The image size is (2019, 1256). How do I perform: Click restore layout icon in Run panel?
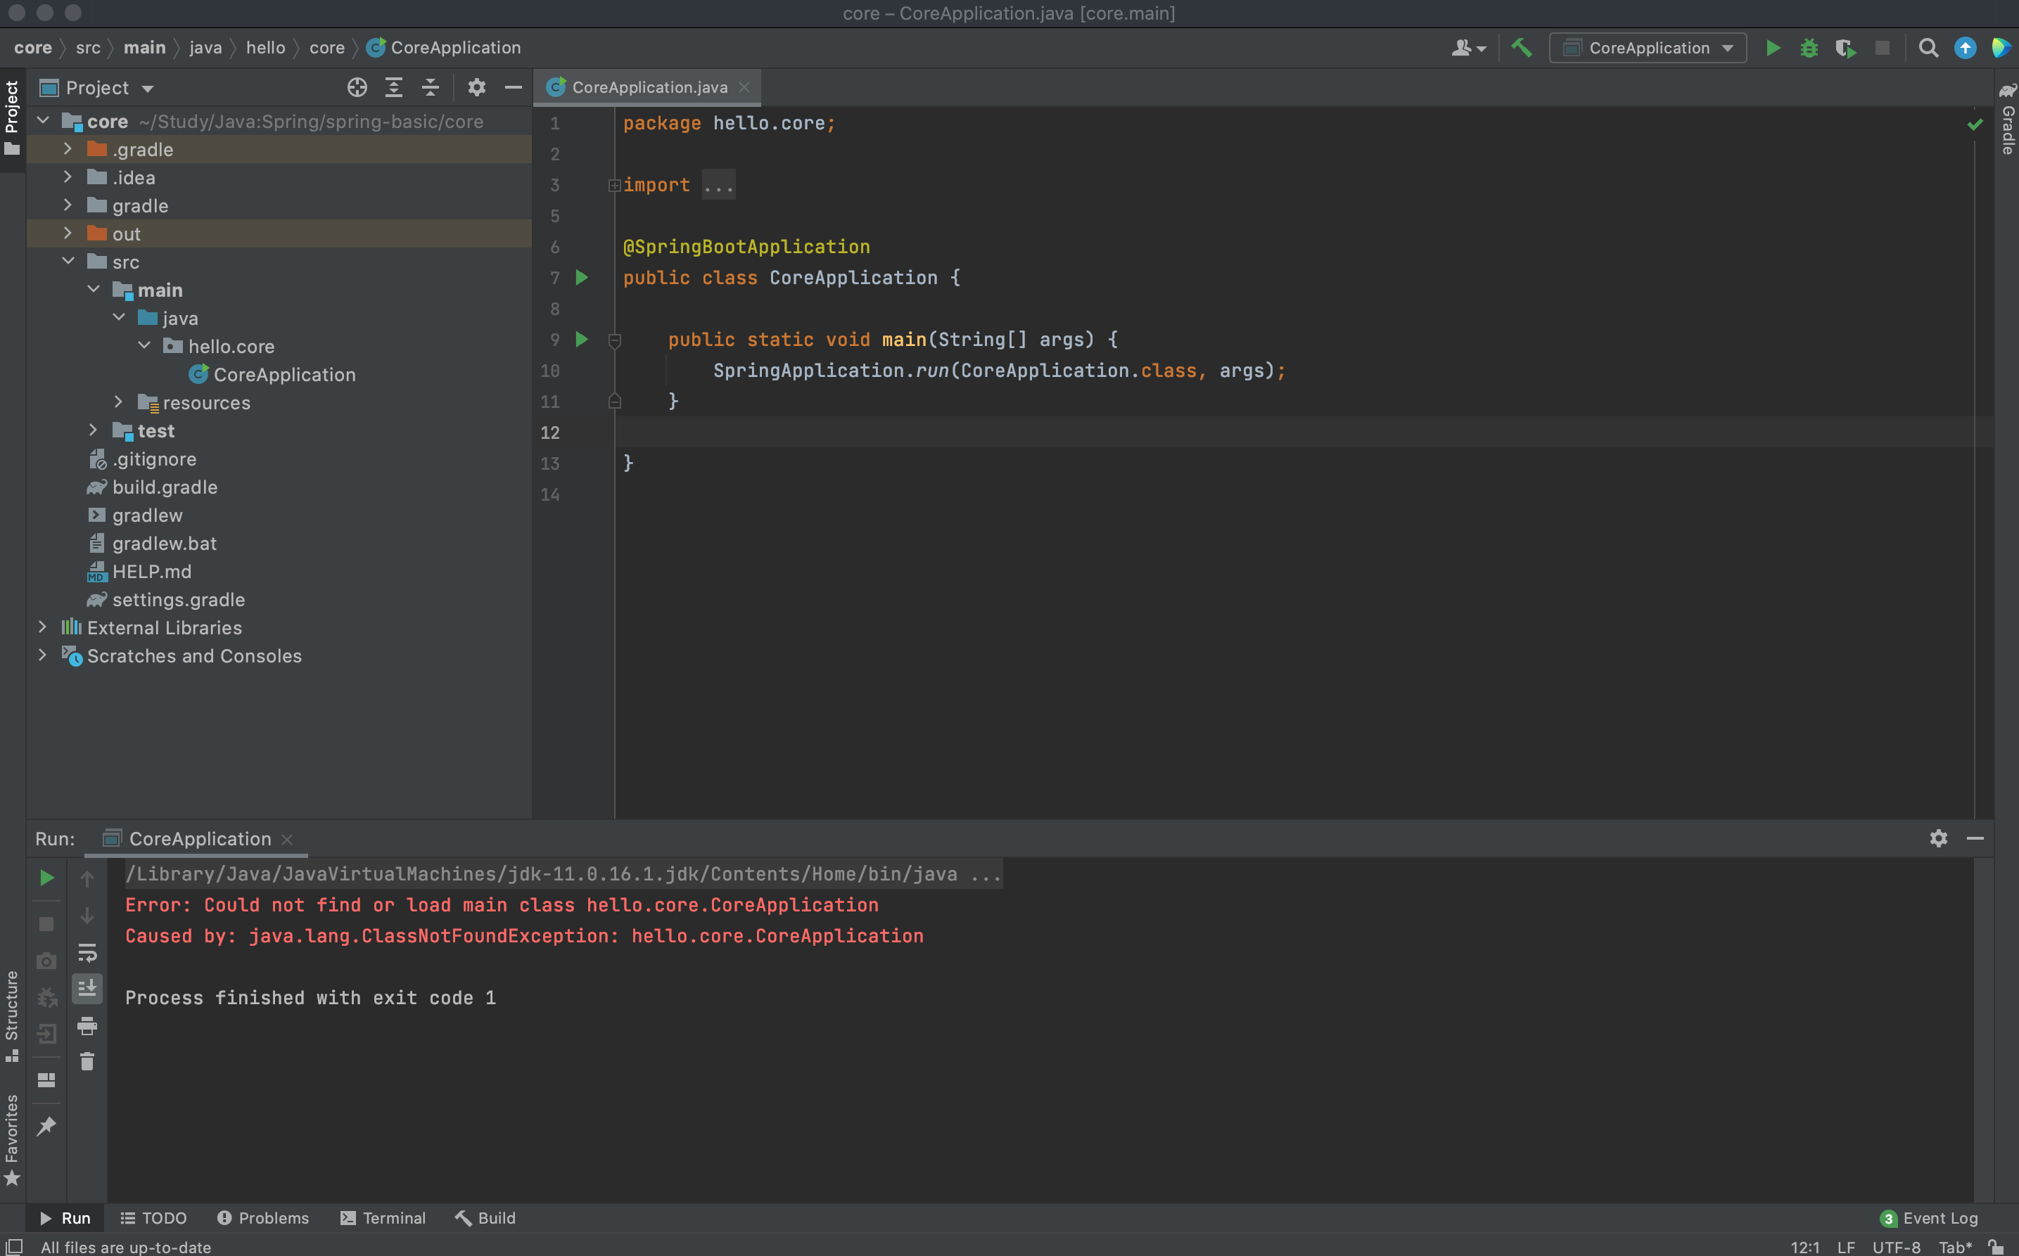tap(46, 1080)
